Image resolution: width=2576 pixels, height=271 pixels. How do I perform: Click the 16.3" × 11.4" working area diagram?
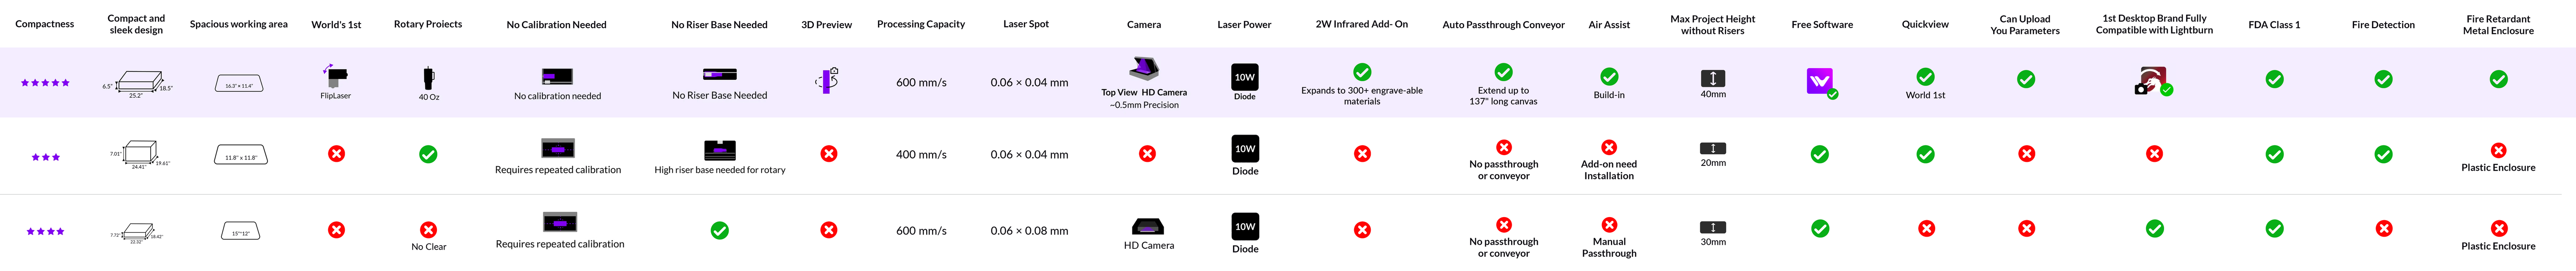click(x=239, y=85)
